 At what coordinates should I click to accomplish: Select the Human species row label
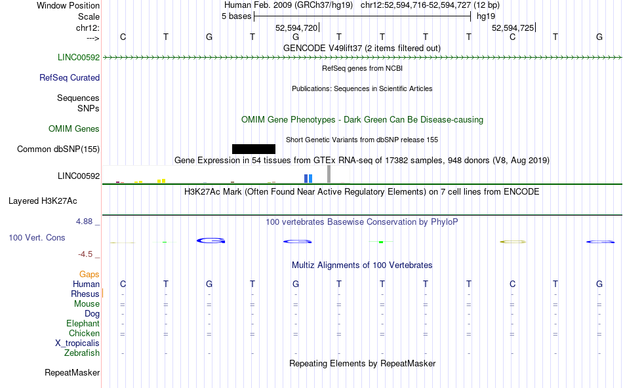[x=86, y=284]
